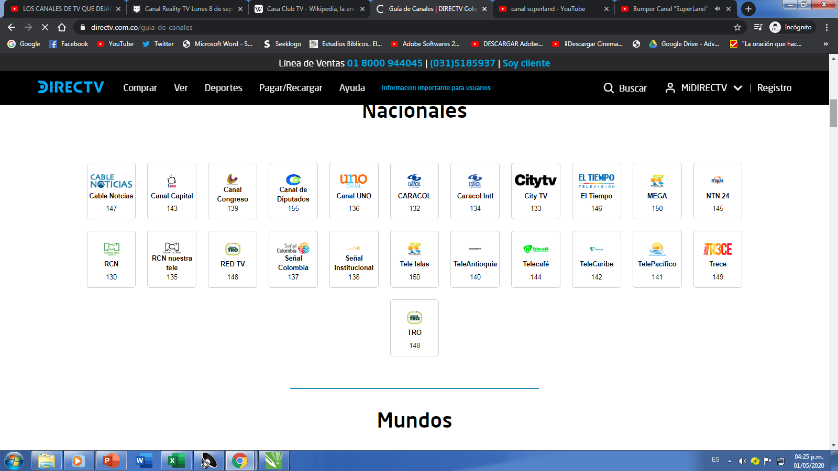Show more bookmarks with the chevron
Screen dimensions: 838x471
825,44
